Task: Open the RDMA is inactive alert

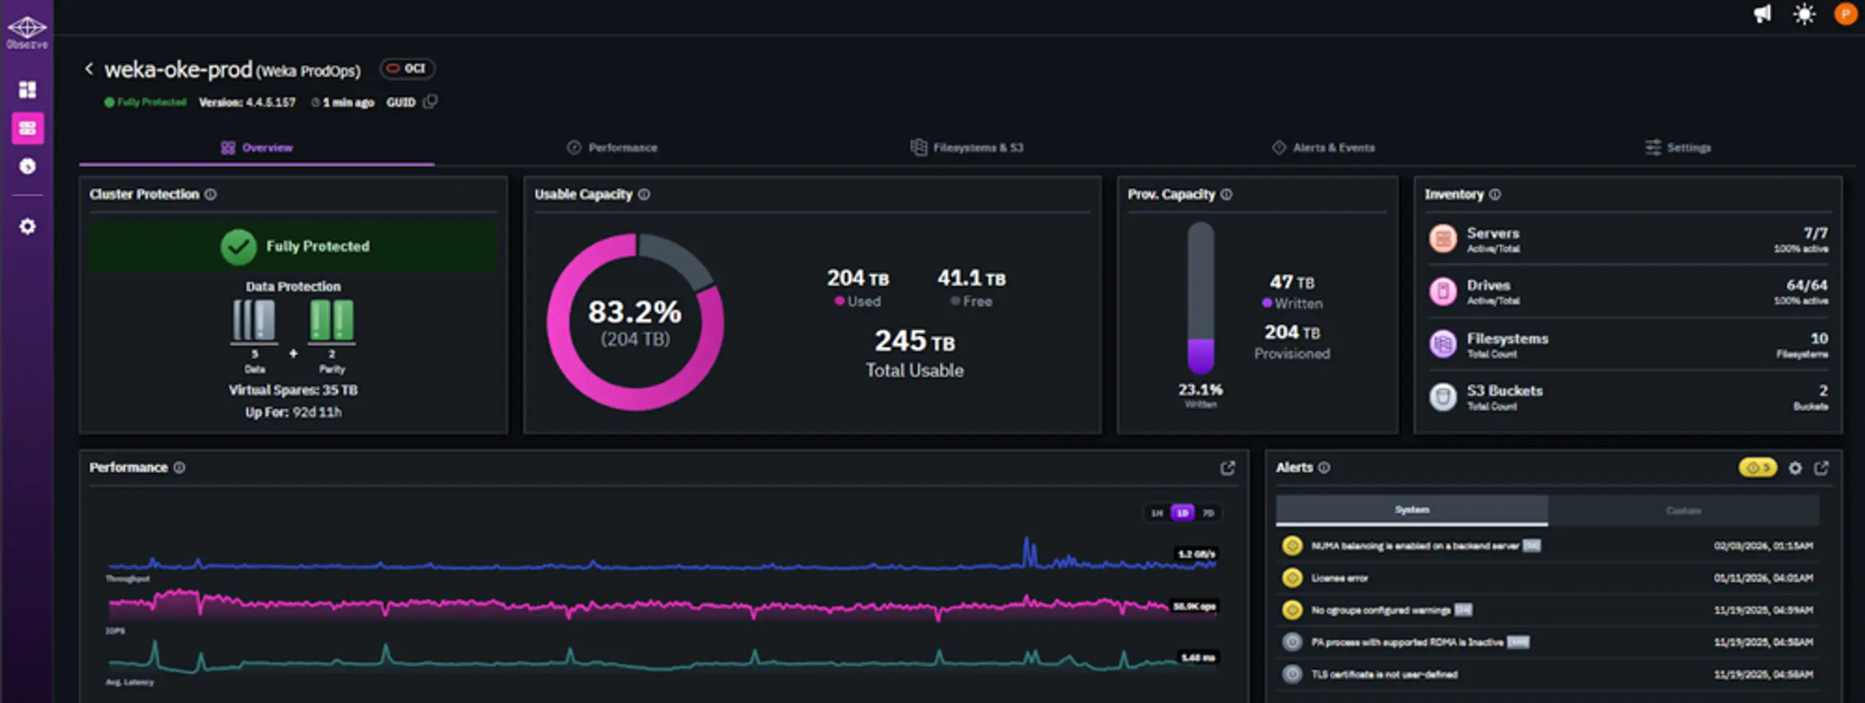Action: tap(1547, 642)
